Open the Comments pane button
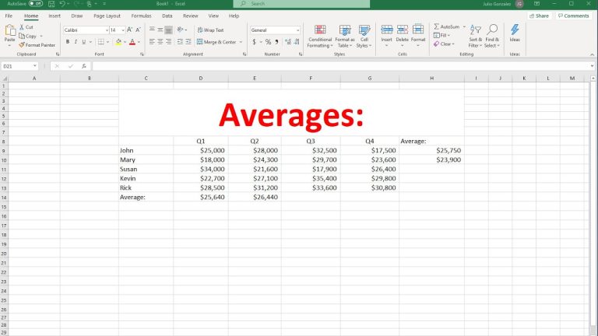 (x=574, y=16)
